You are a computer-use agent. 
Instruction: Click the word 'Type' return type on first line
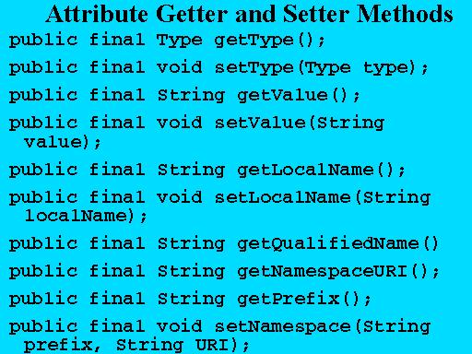(180, 41)
